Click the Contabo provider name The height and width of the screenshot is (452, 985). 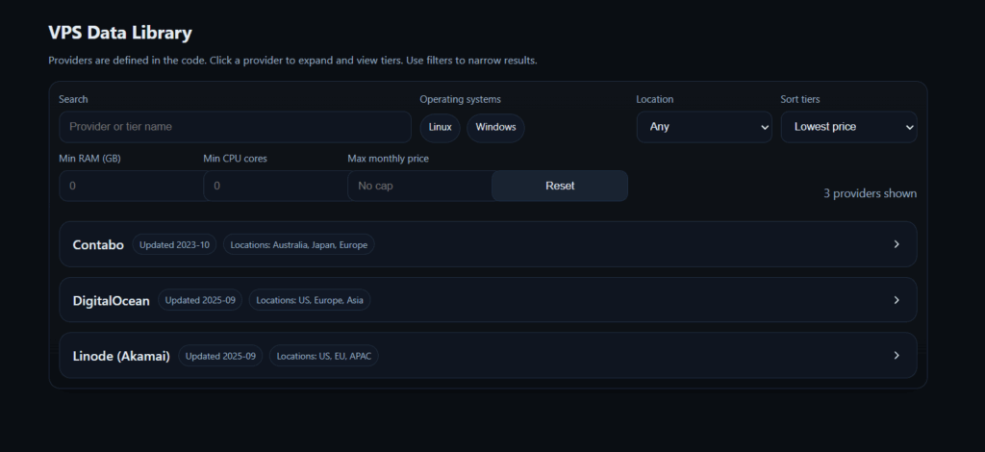click(x=98, y=245)
